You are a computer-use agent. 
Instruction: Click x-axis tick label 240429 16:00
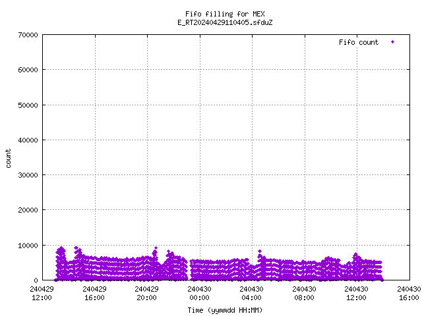click(94, 294)
